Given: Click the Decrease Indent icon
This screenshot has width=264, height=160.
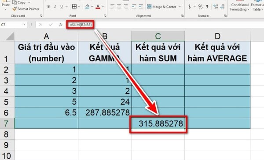Looking at the screenshot, I should 134,7.
